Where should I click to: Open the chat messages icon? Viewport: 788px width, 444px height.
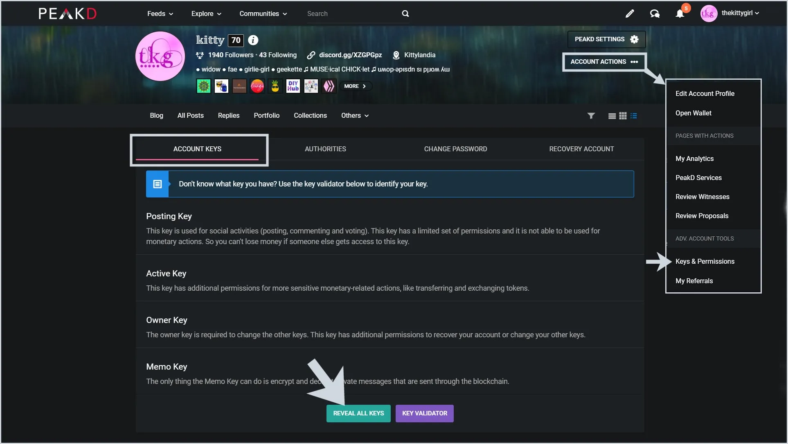[x=655, y=13]
